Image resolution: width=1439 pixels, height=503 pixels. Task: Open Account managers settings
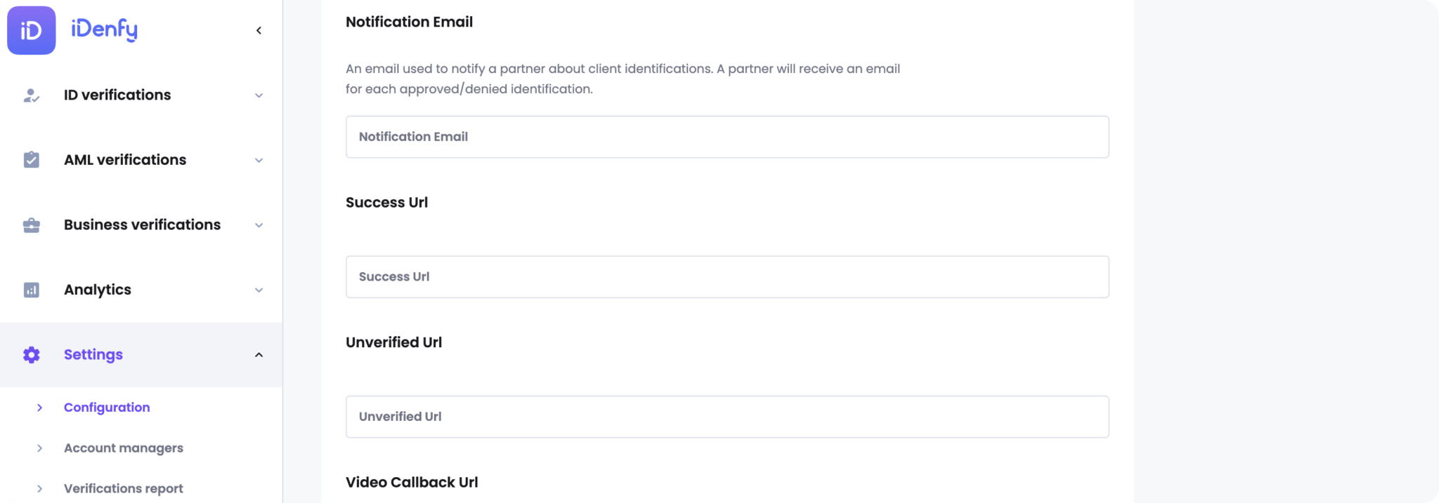coord(124,448)
